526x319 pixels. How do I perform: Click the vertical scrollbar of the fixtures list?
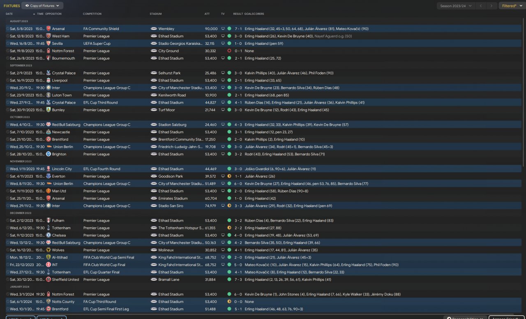click(524, 92)
